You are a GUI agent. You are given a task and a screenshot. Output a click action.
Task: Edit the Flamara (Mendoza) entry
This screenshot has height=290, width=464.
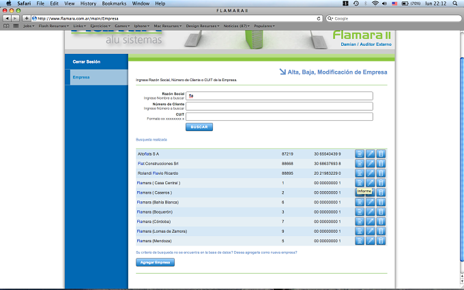click(371, 241)
